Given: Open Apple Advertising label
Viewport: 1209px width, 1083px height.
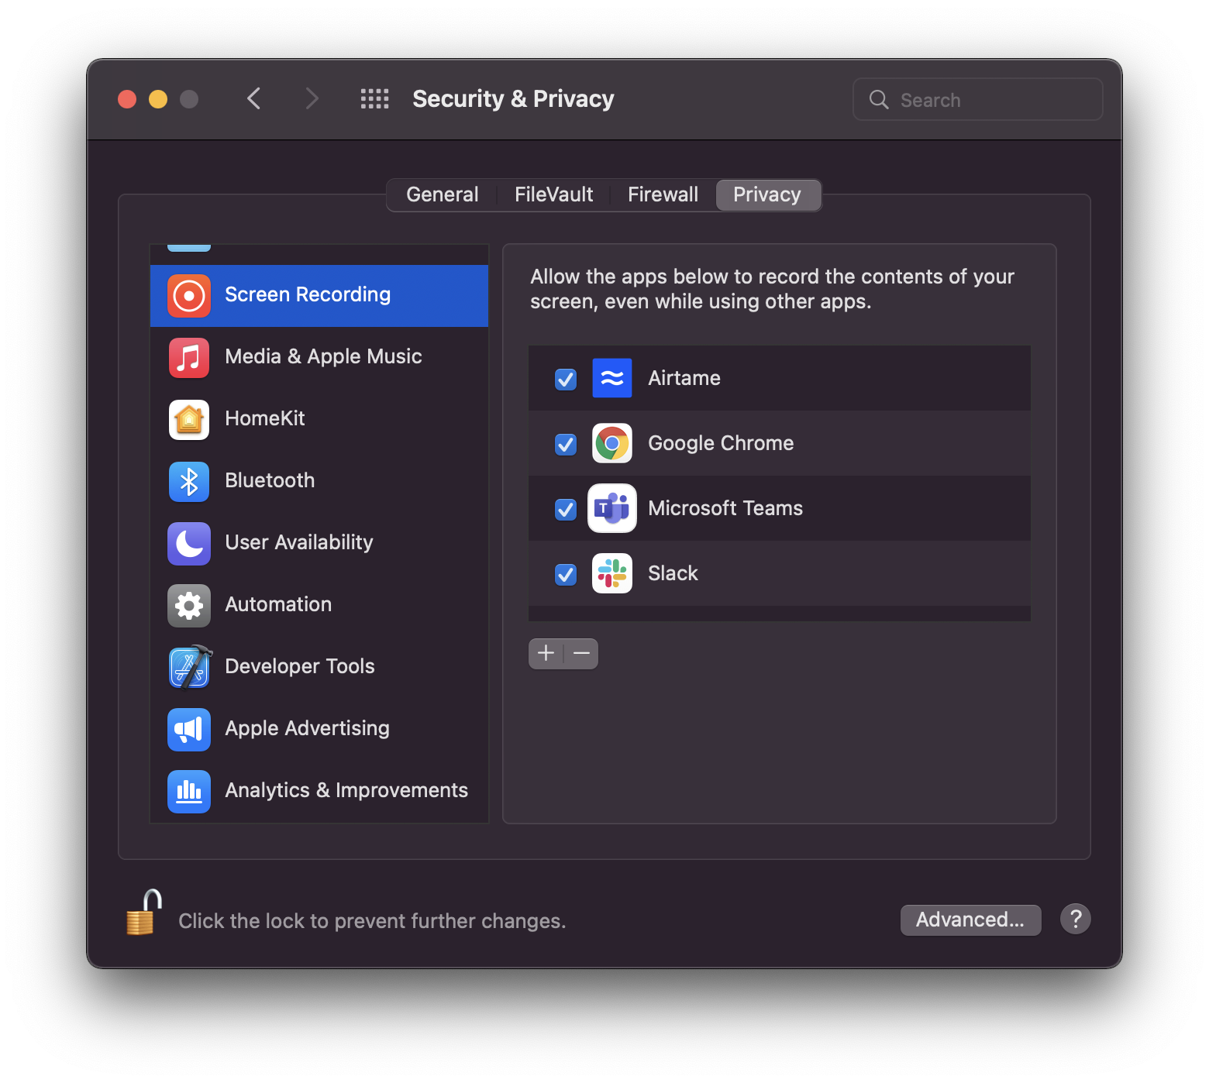Looking at the screenshot, I should pos(308,728).
